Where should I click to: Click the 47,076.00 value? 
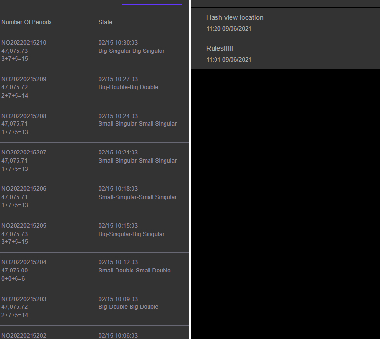tap(15, 271)
